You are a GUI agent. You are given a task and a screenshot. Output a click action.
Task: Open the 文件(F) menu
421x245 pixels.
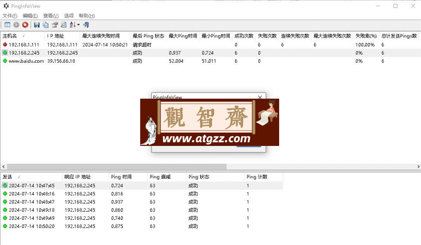[x=10, y=16]
